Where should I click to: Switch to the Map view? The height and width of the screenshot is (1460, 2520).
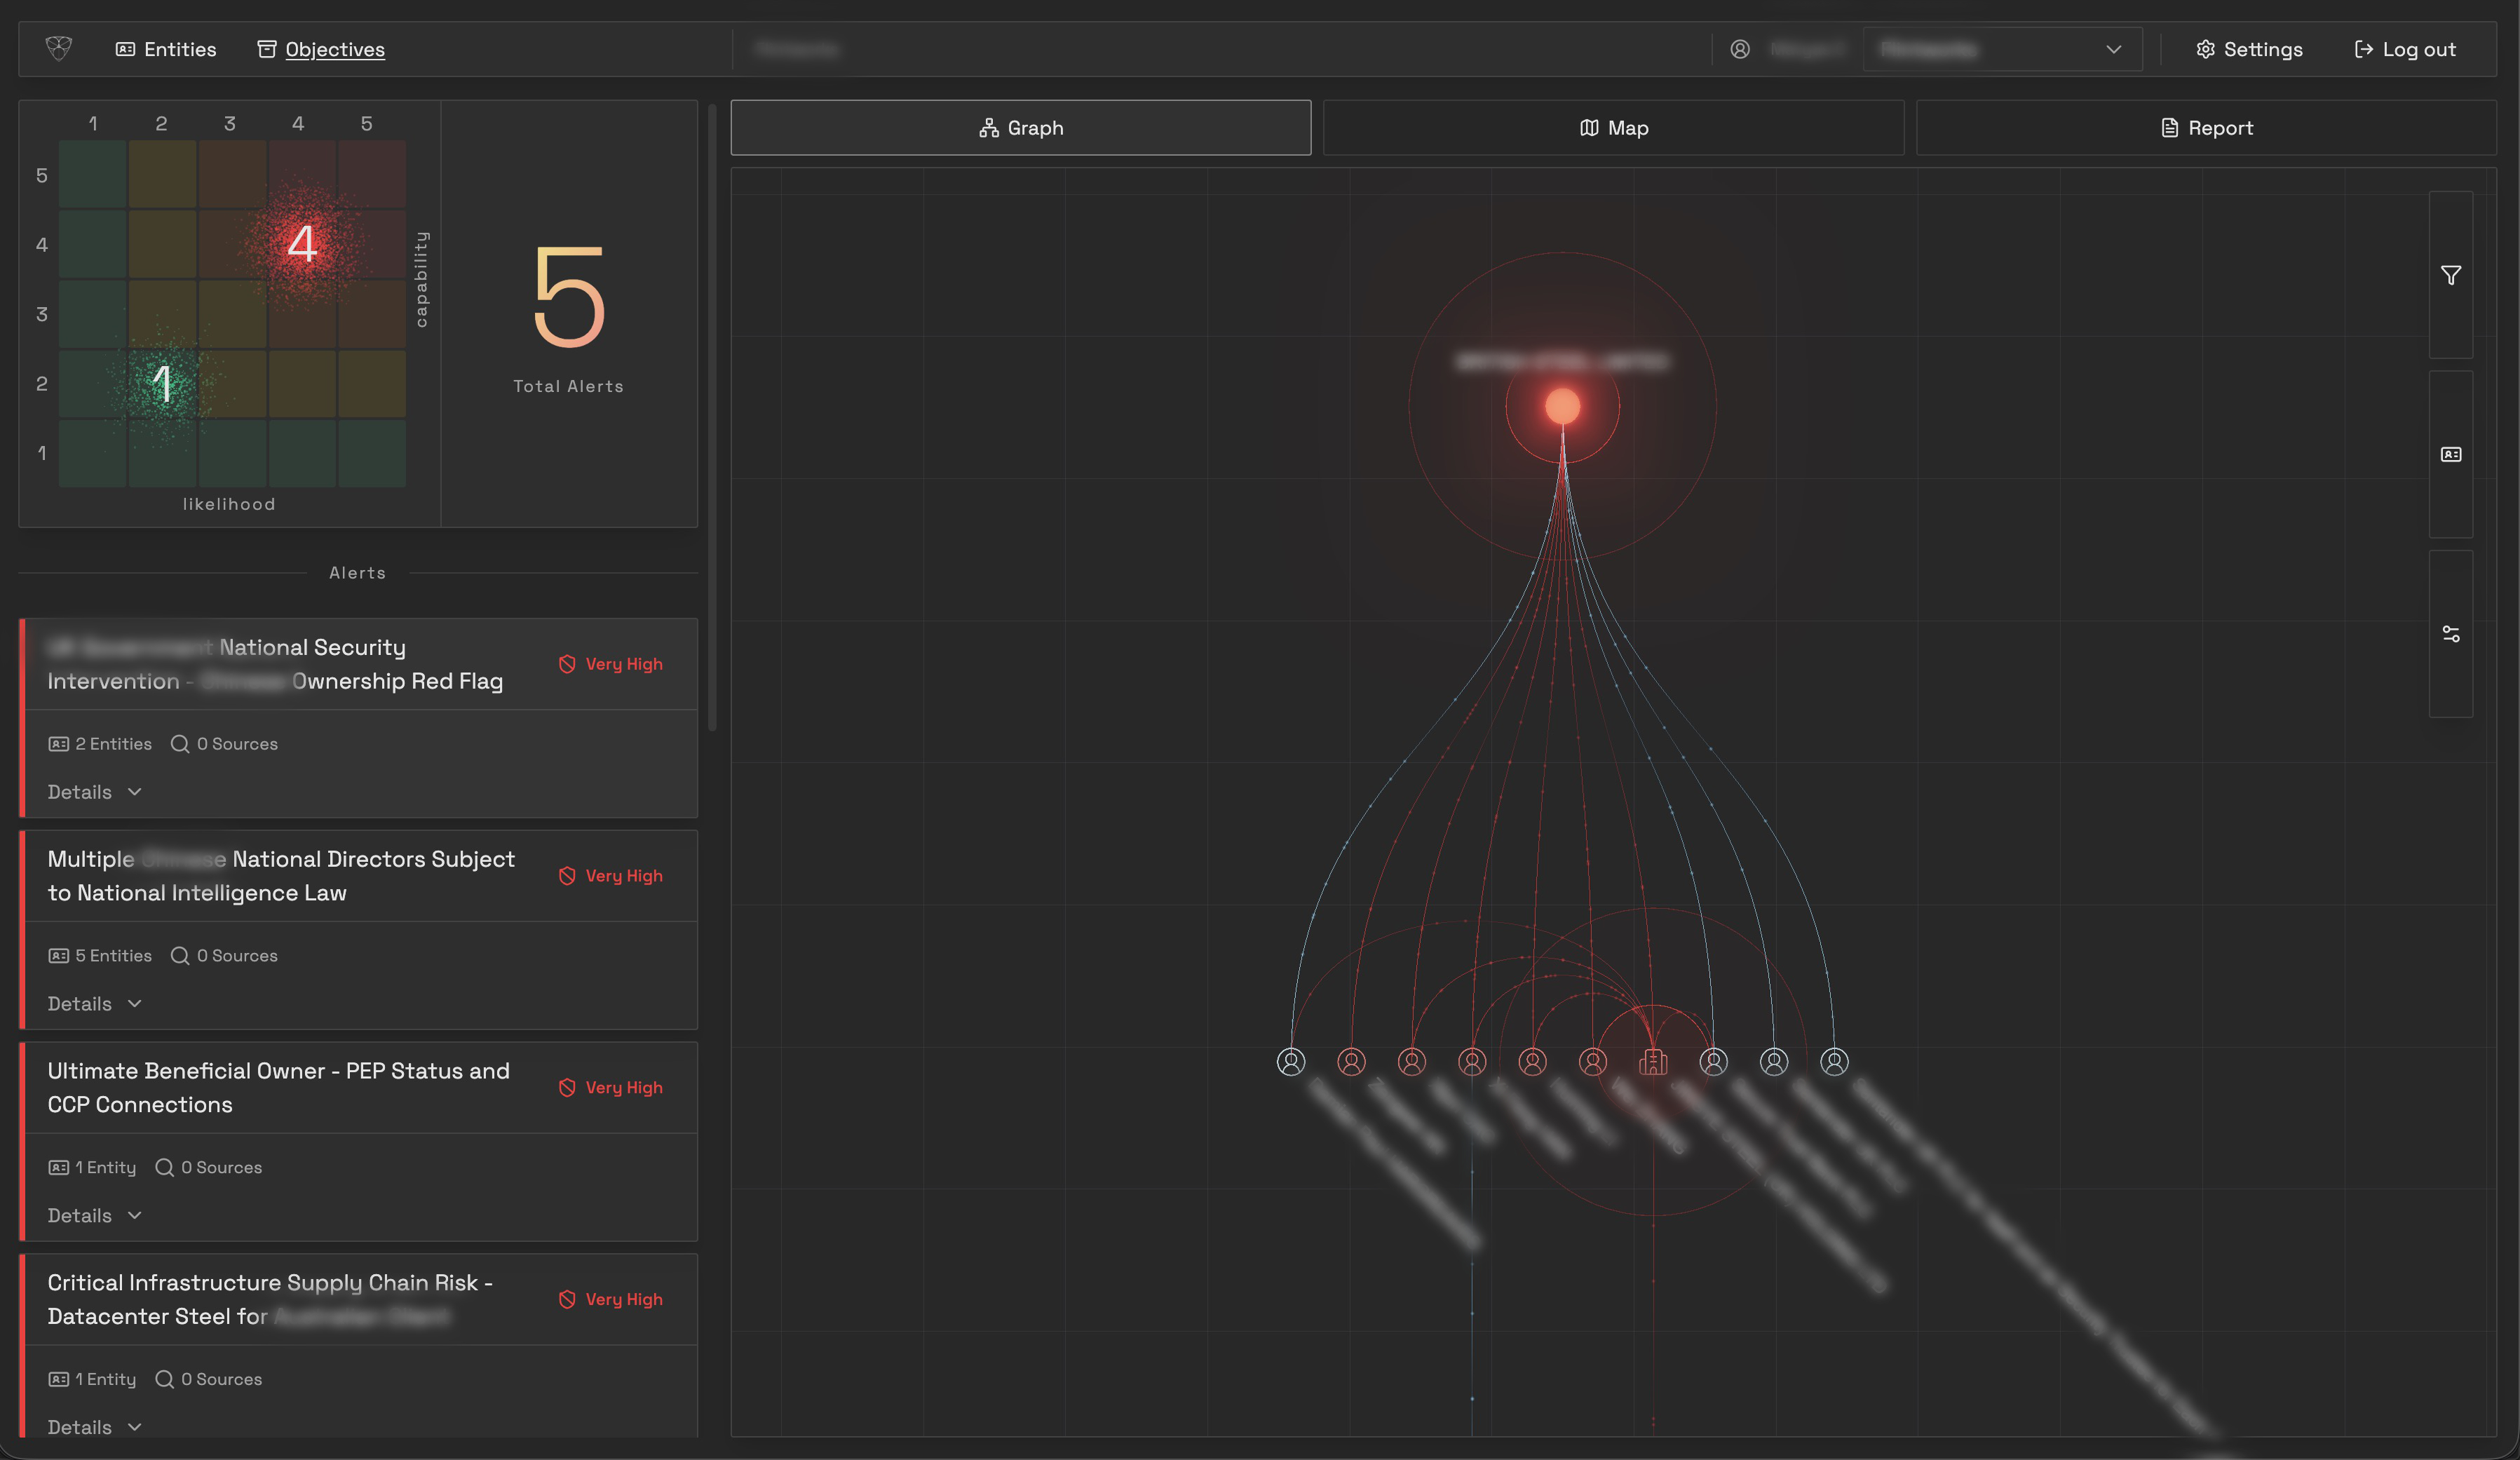click(1612, 127)
